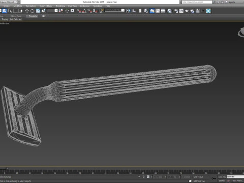
Task: Click Align tool icon
Action: tap(134, 11)
